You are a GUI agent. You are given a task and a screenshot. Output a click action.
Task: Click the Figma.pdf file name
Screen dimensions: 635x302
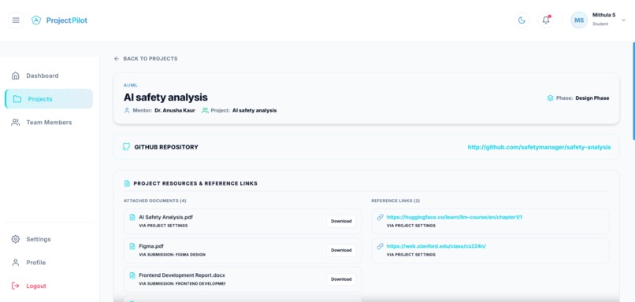[151, 246]
